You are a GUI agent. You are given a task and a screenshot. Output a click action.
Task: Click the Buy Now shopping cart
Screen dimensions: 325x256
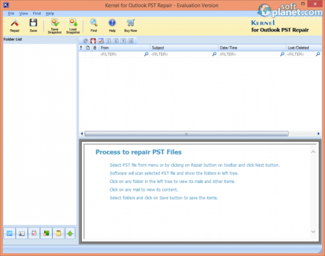[x=131, y=25]
